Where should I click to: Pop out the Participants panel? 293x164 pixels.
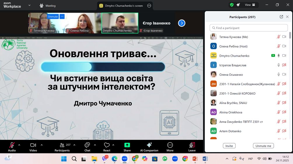(281, 17)
